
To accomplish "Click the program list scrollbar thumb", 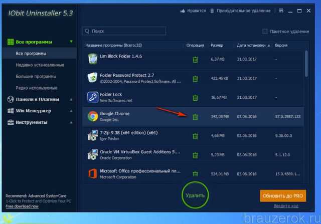I will pyautogui.click(x=306, y=64).
